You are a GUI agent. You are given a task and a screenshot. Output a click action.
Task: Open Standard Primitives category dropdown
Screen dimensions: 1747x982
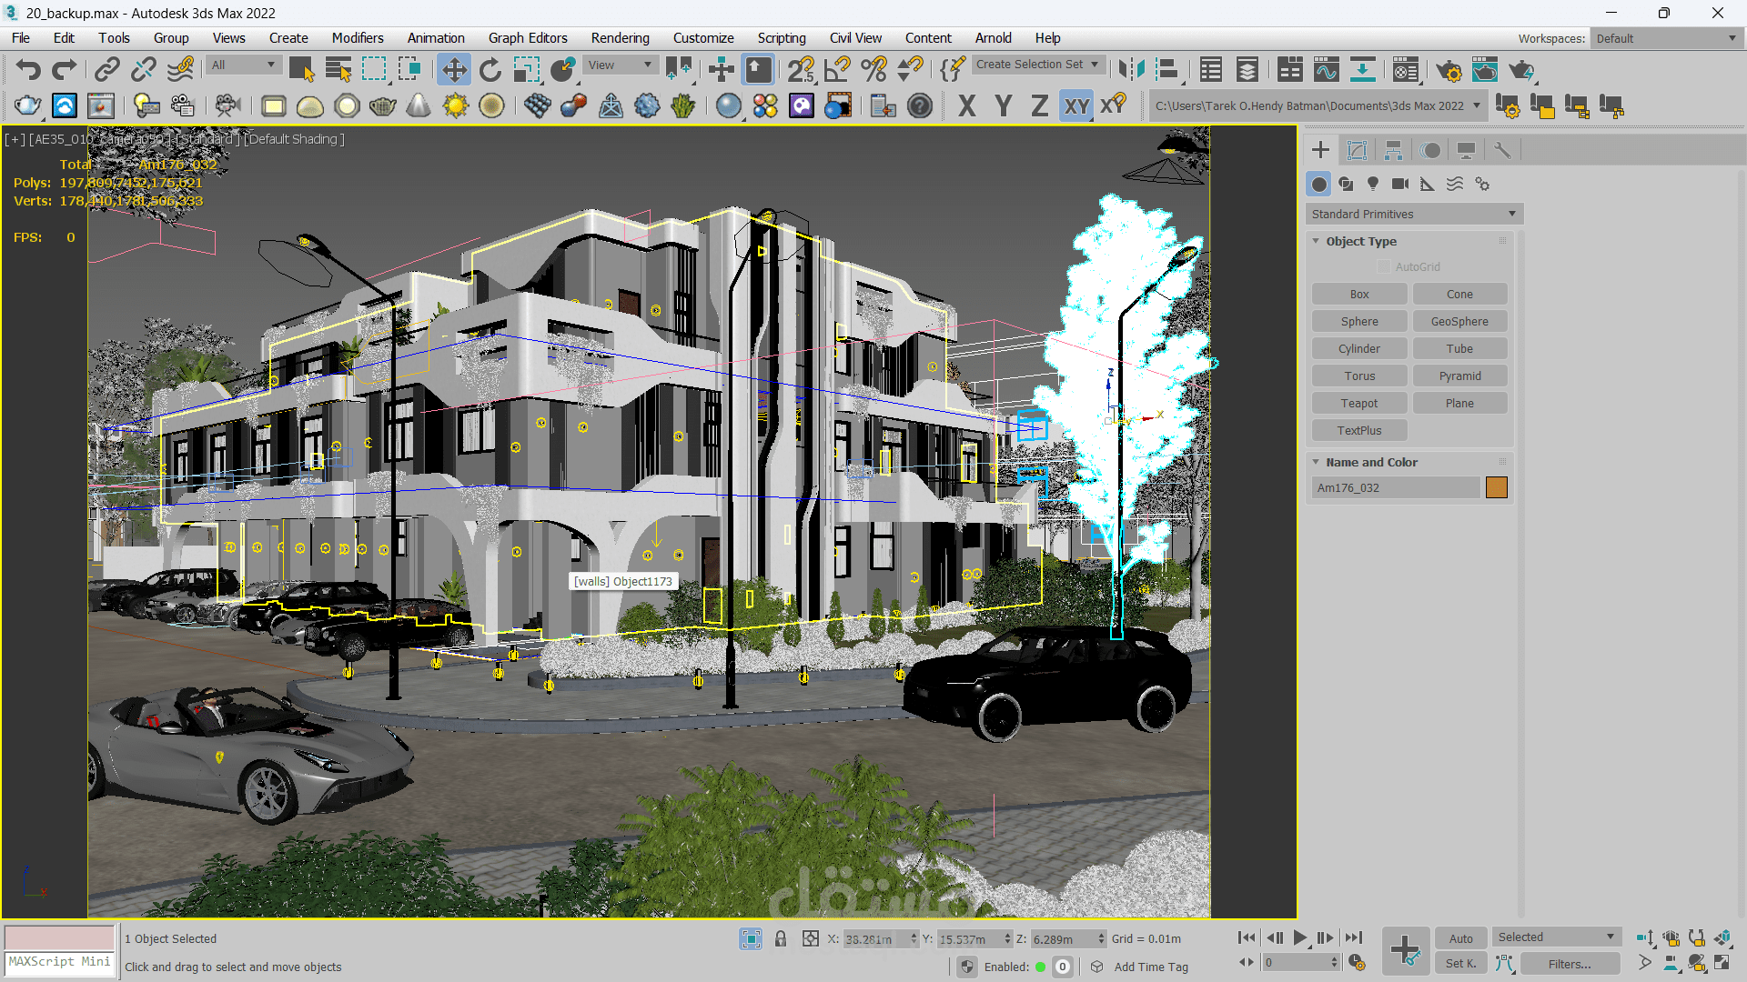1413,214
